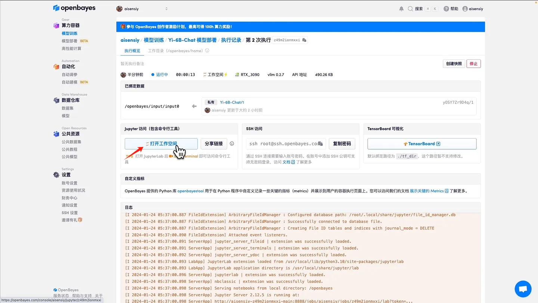Open the chat support bubble

coord(523,289)
